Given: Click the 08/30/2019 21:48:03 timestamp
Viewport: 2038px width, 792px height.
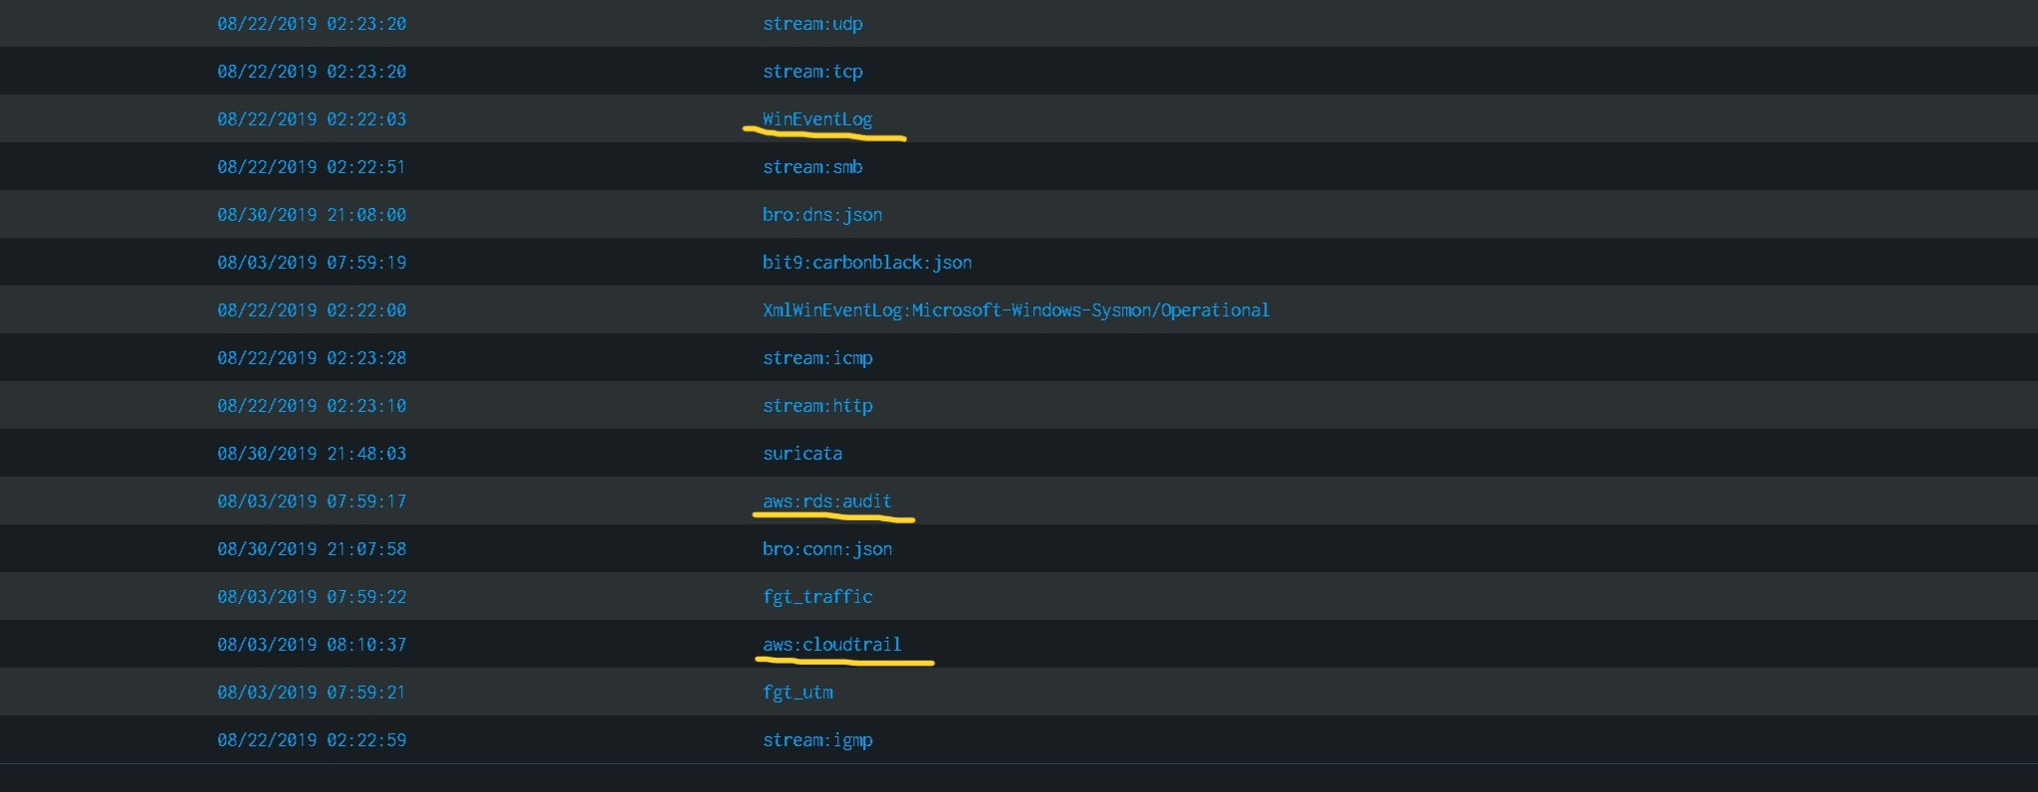Looking at the screenshot, I should pyautogui.click(x=312, y=454).
